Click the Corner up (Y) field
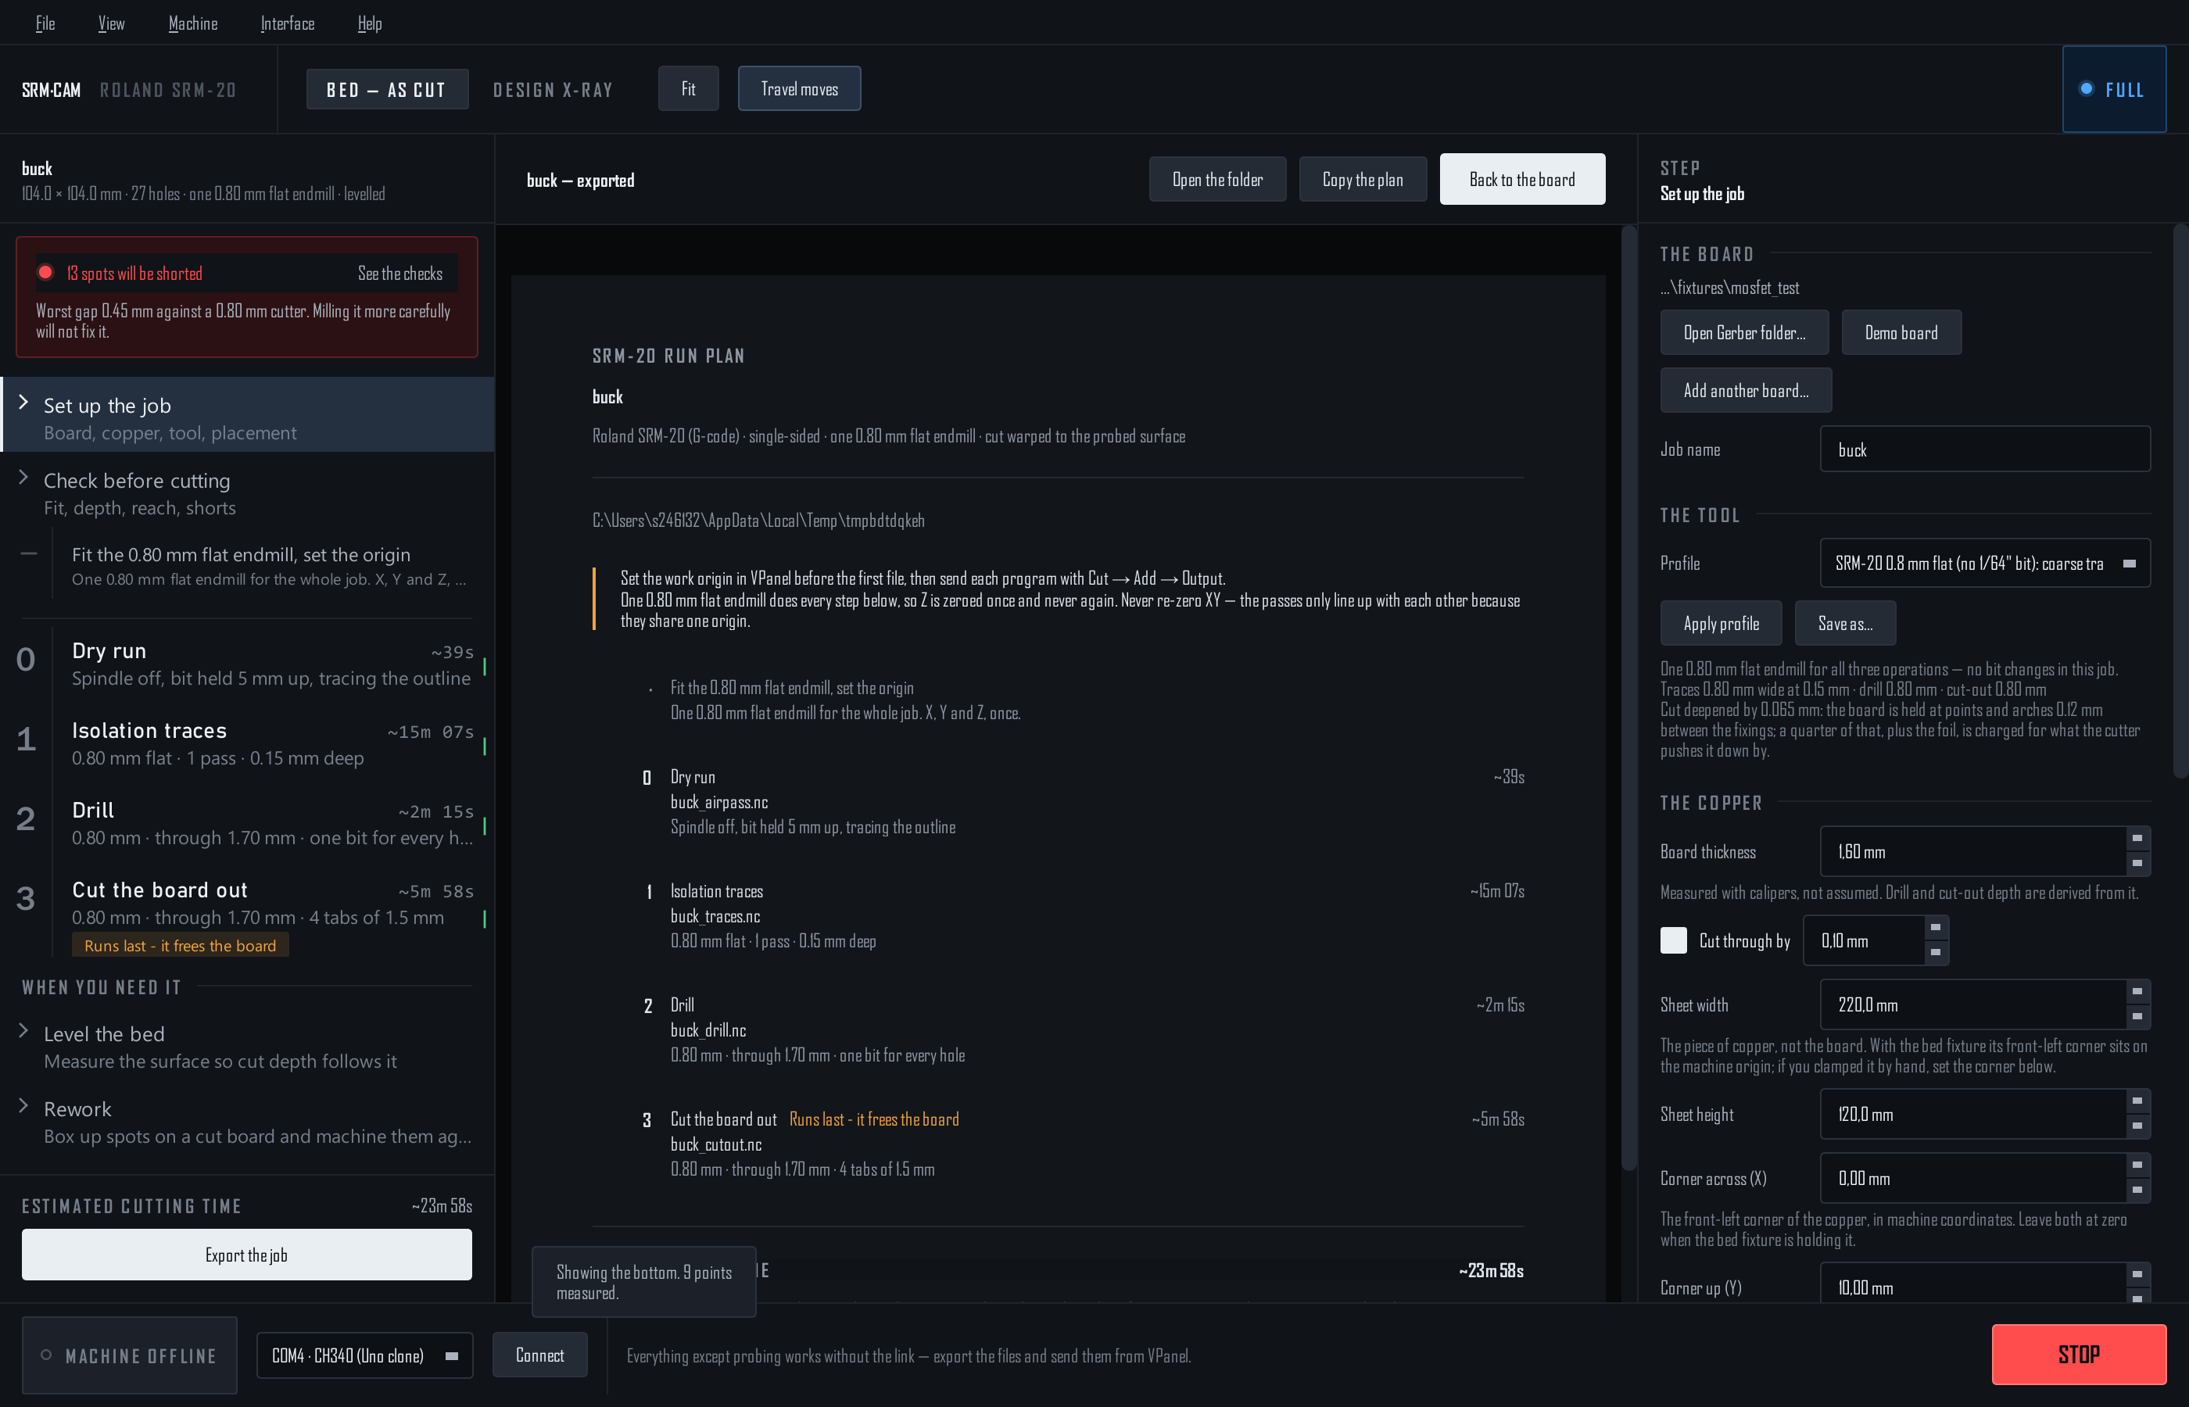This screenshot has width=2189, height=1407. pyautogui.click(x=1972, y=1283)
